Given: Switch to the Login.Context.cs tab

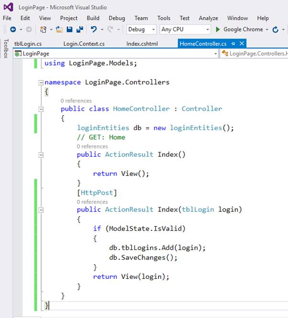Looking at the screenshot, I should coord(84,44).
